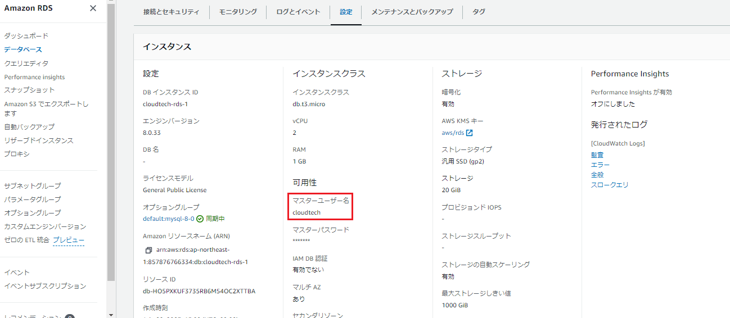The height and width of the screenshot is (318, 730).
Task: Open 自動バックアップ in the sidebar
Action: [x=29, y=127]
